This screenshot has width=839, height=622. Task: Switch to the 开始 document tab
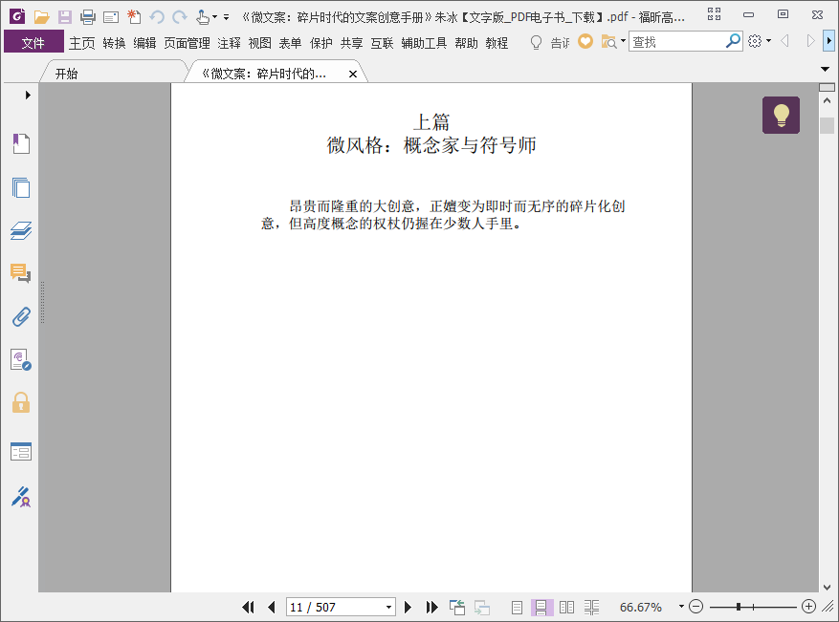(66, 74)
